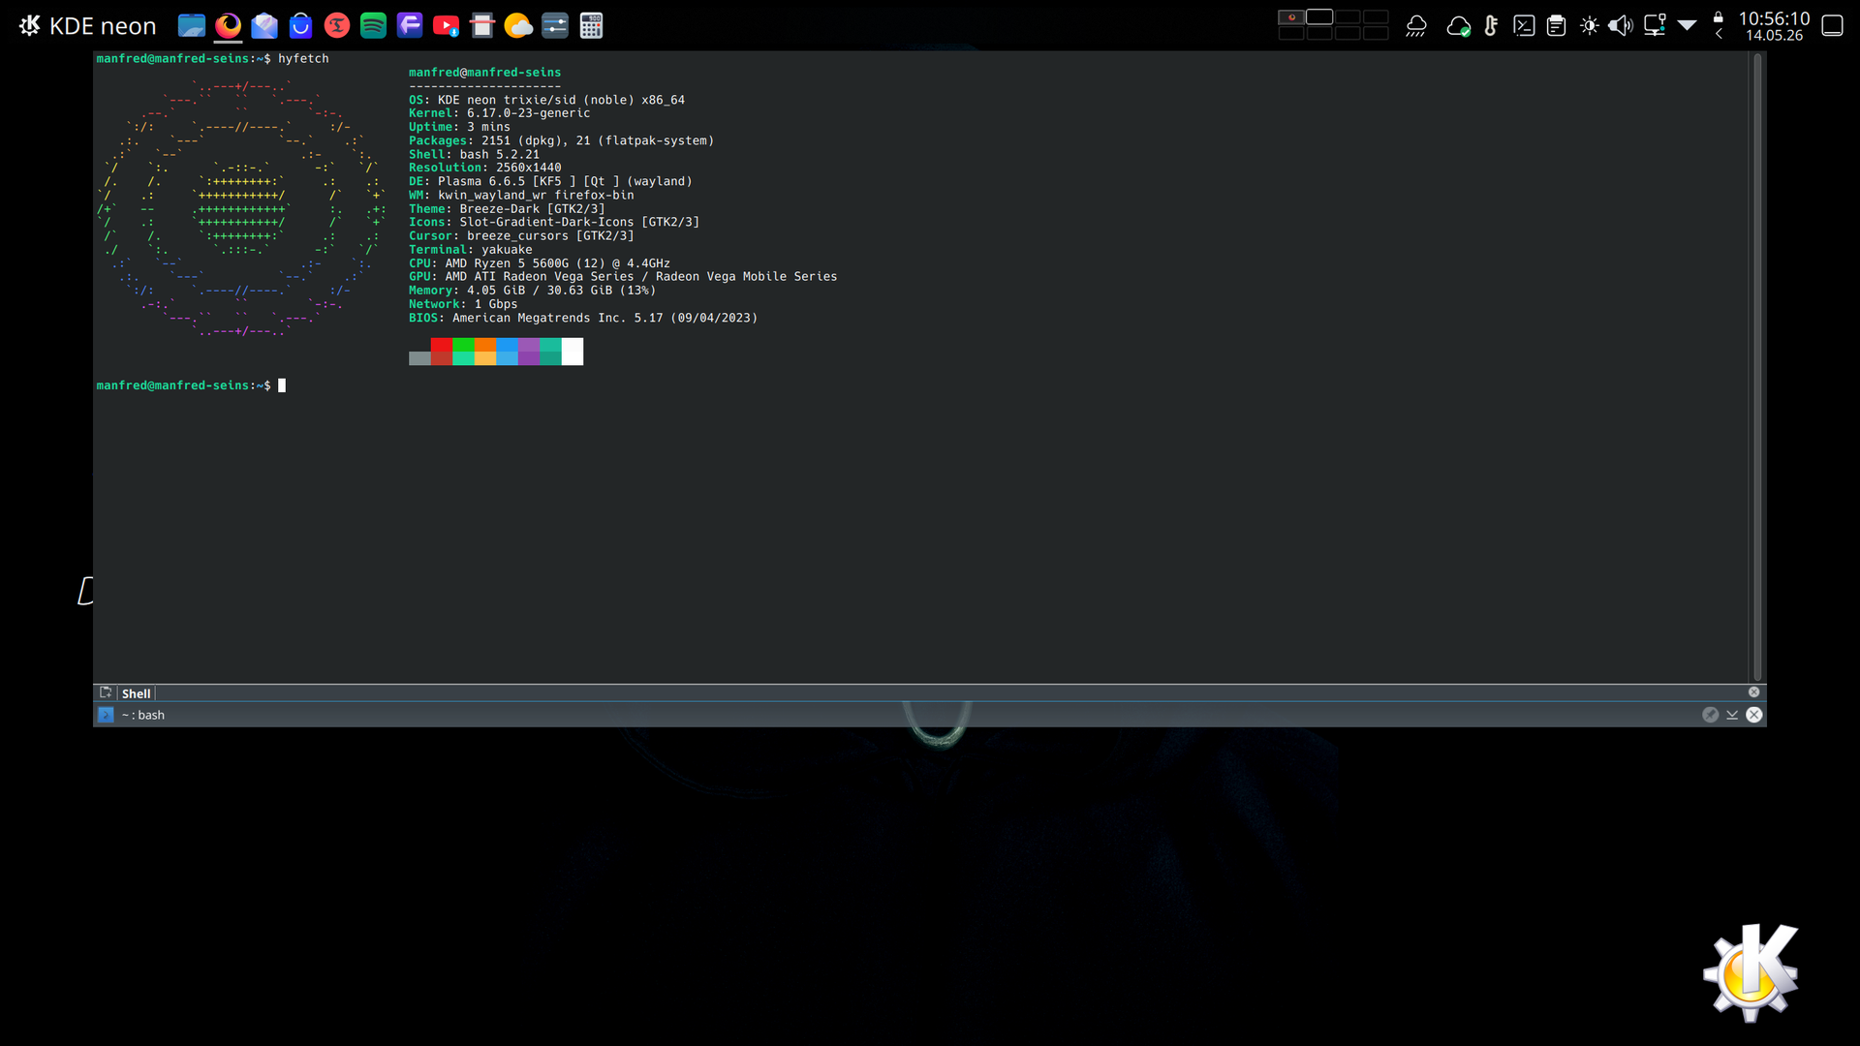This screenshot has height=1046, width=1860.
Task: Open the purple F app icon
Action: pyautogui.click(x=410, y=26)
